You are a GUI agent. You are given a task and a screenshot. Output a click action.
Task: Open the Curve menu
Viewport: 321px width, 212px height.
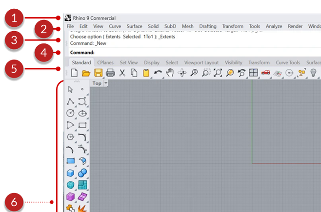tap(115, 26)
